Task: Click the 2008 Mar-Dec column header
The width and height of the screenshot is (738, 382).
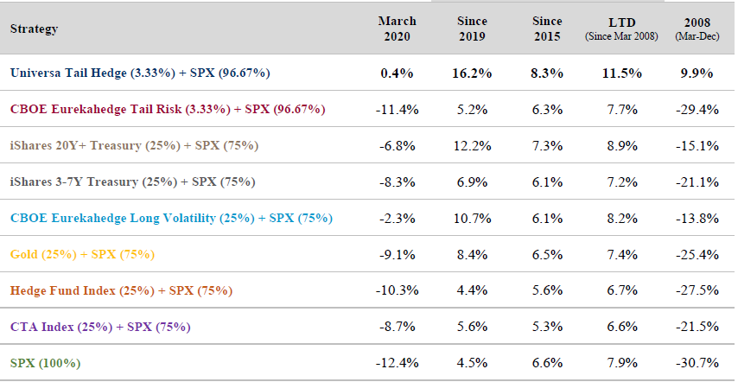Action: tap(697, 29)
